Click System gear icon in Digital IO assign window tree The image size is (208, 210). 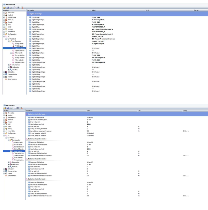click(x=6, y=77)
